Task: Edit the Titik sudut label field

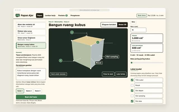Action: [x=149, y=80]
